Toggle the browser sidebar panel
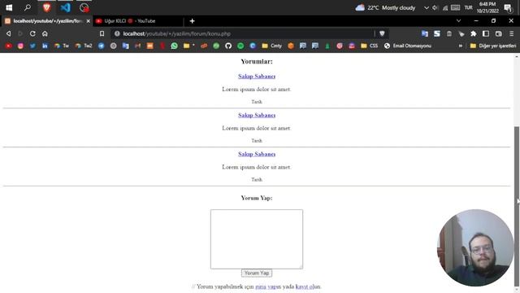The height and width of the screenshot is (293, 520). 486,33
